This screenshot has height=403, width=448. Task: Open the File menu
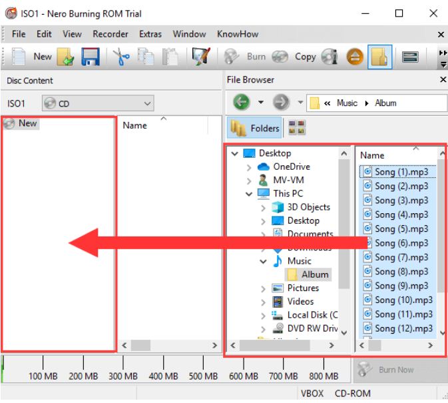click(19, 34)
